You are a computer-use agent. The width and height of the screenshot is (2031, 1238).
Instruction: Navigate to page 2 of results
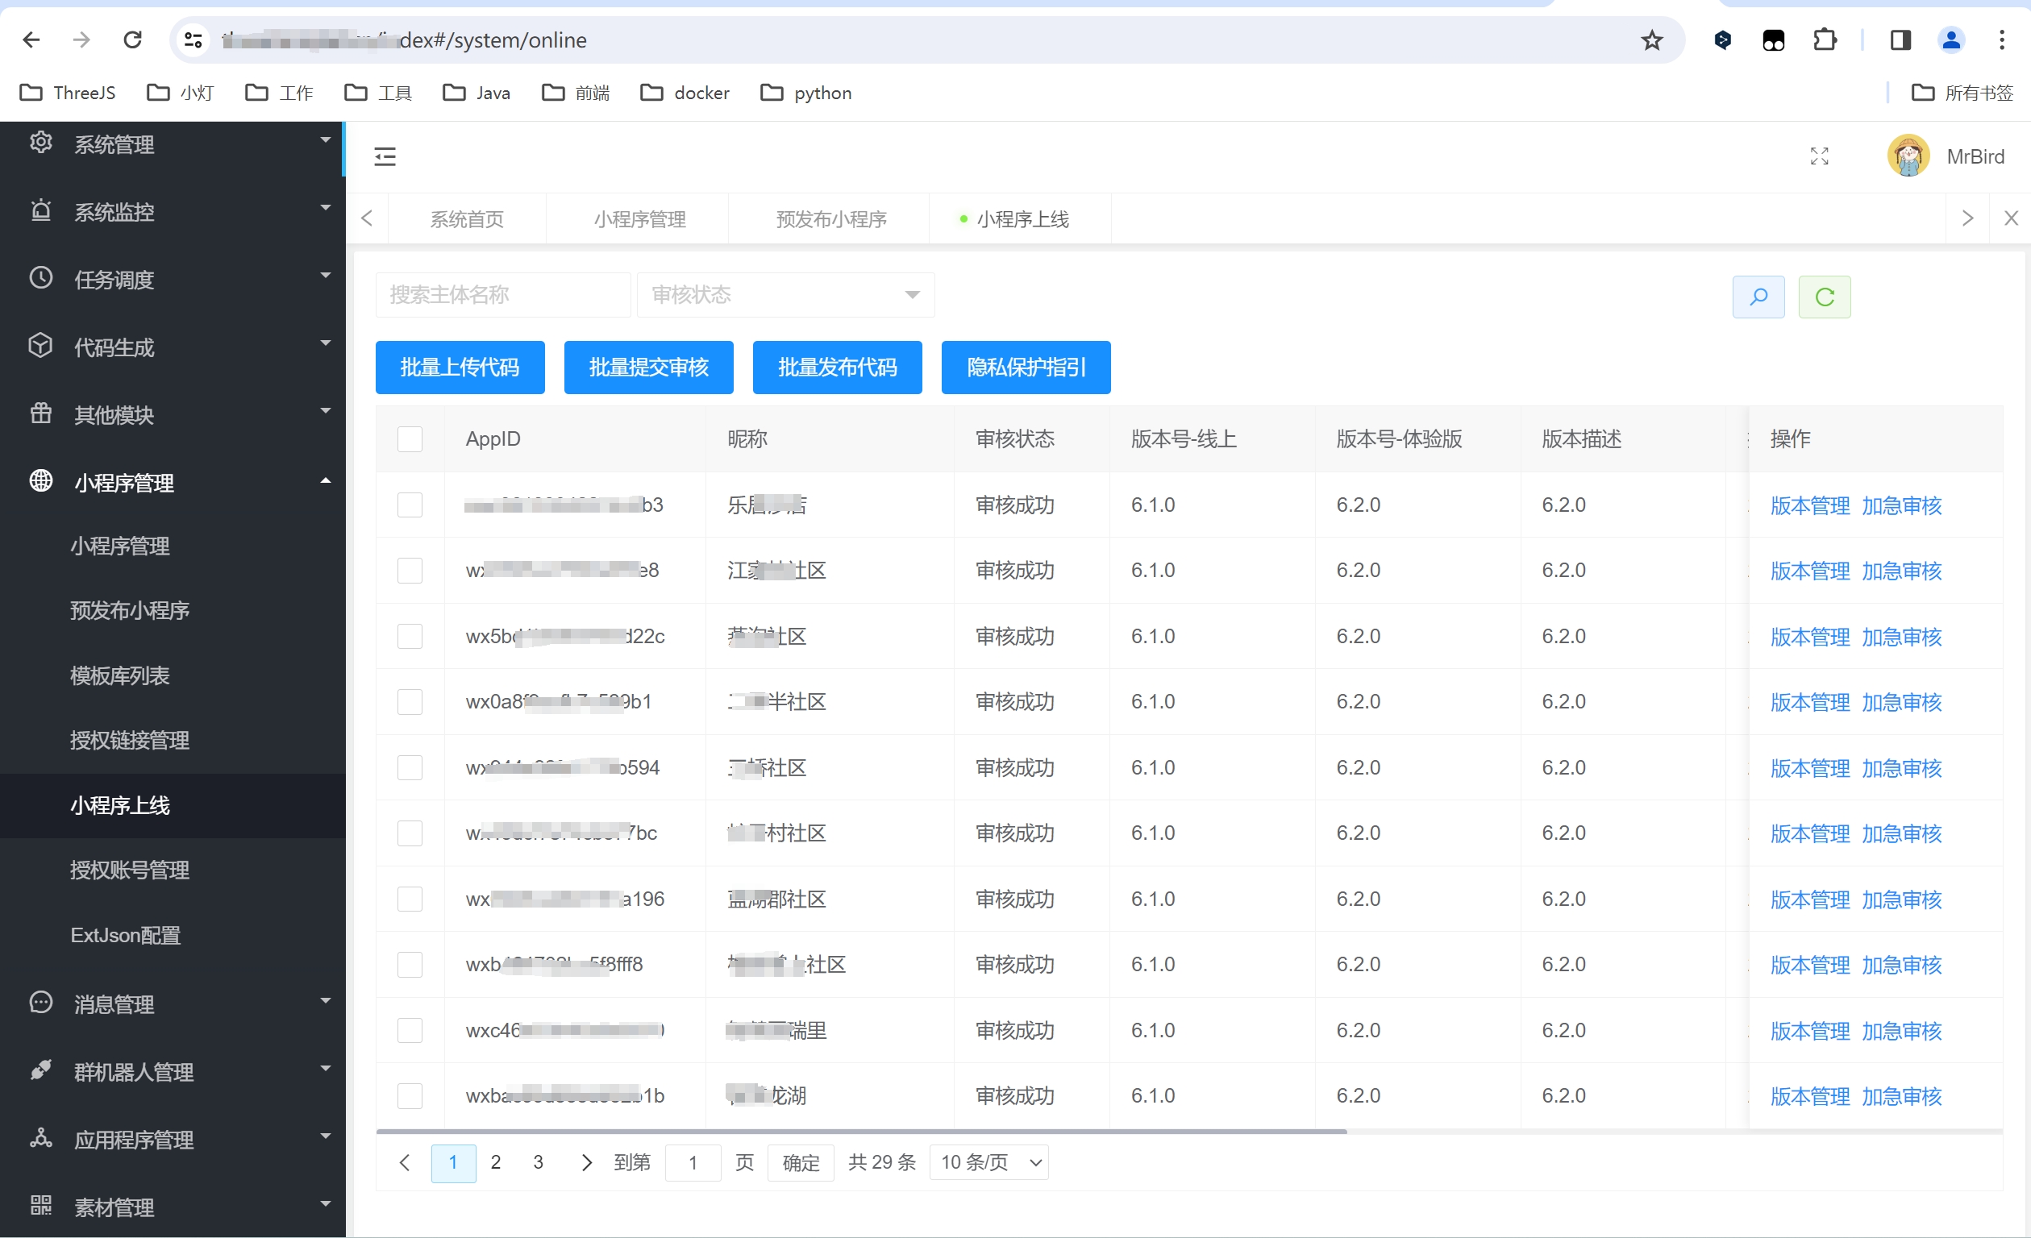click(x=495, y=1160)
